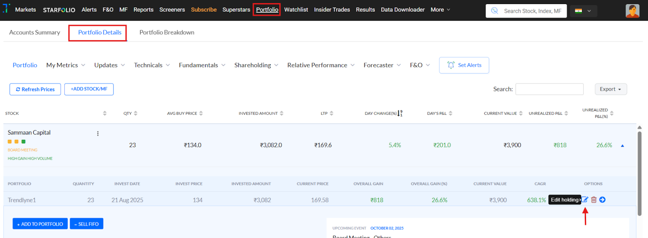This screenshot has height=238, width=648.
Task: Open Results in top navigation
Action: click(x=365, y=10)
